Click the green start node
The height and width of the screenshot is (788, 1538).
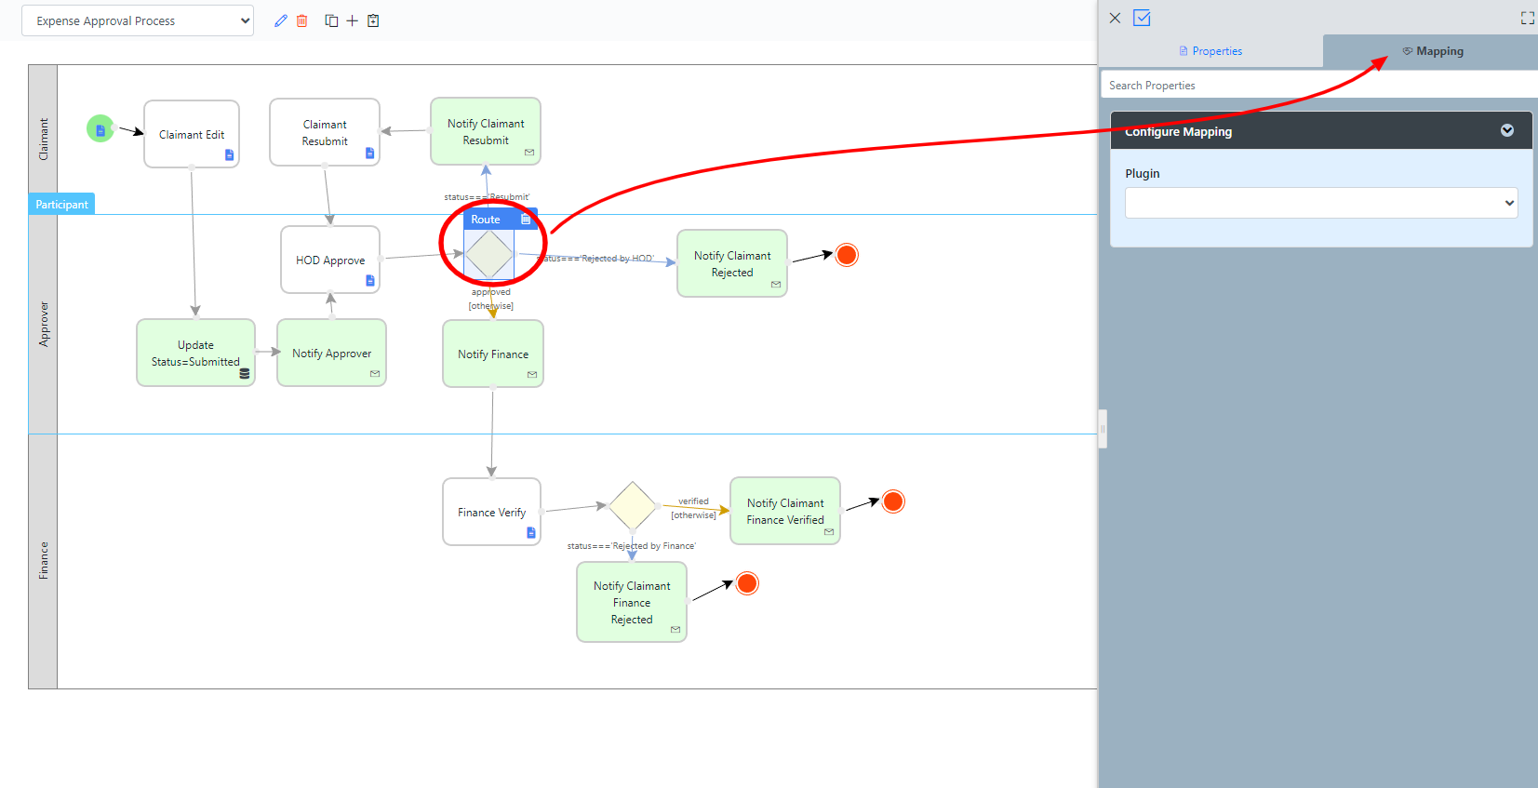click(x=100, y=129)
